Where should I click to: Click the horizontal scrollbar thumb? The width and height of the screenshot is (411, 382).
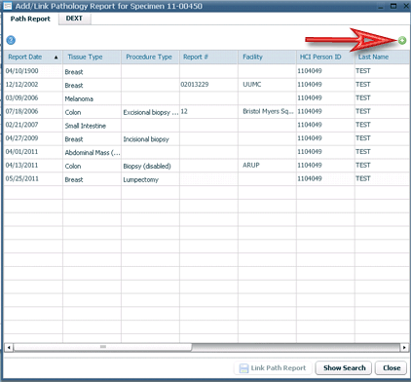click(102, 347)
